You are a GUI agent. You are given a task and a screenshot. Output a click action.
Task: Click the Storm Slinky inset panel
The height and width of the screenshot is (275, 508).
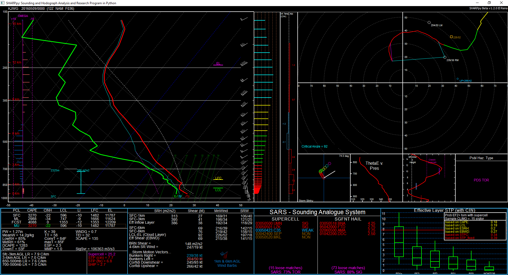324,178
